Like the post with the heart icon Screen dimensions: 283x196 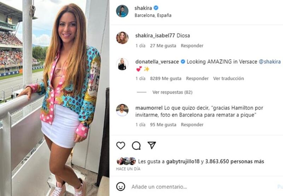click(121, 146)
